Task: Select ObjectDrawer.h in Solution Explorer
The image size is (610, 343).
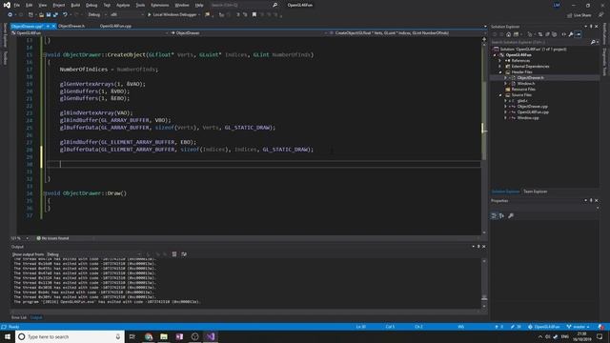Action: click(530, 78)
